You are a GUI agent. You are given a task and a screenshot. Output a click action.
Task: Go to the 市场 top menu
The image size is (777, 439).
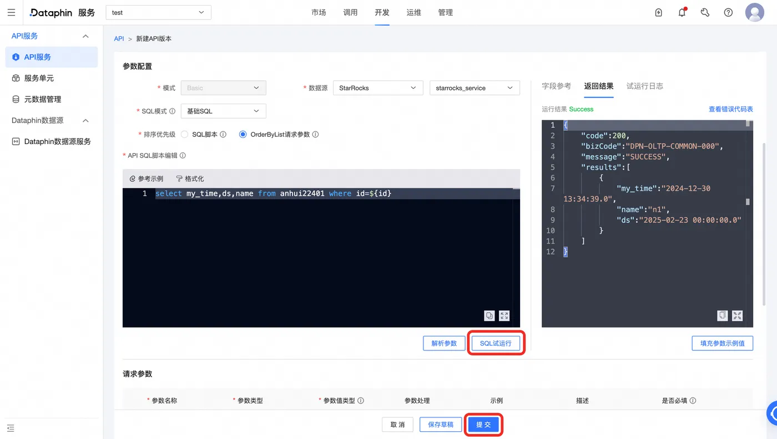click(x=319, y=12)
